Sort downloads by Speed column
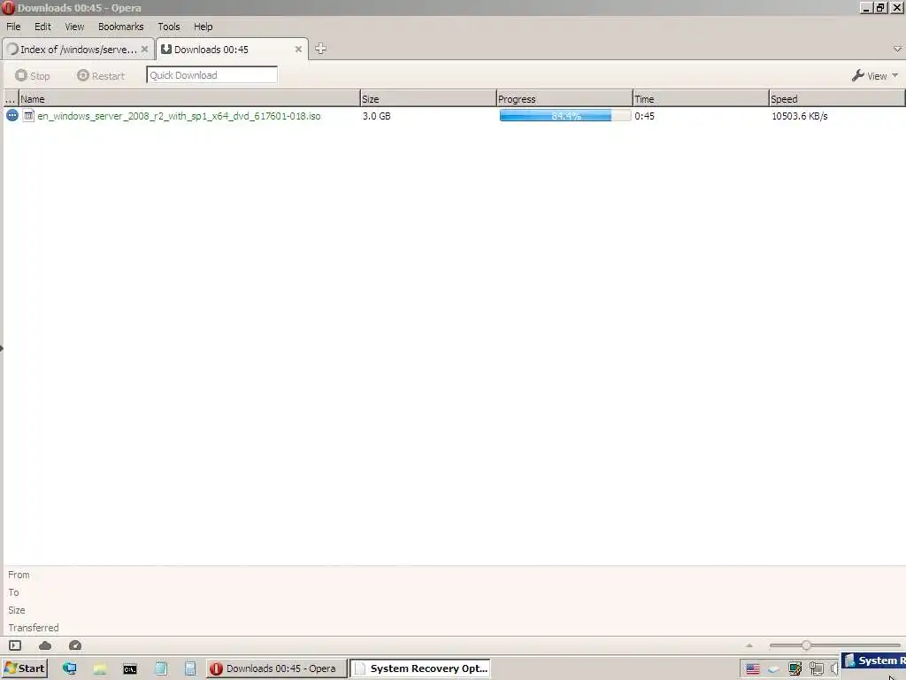The image size is (906, 680). click(x=837, y=99)
